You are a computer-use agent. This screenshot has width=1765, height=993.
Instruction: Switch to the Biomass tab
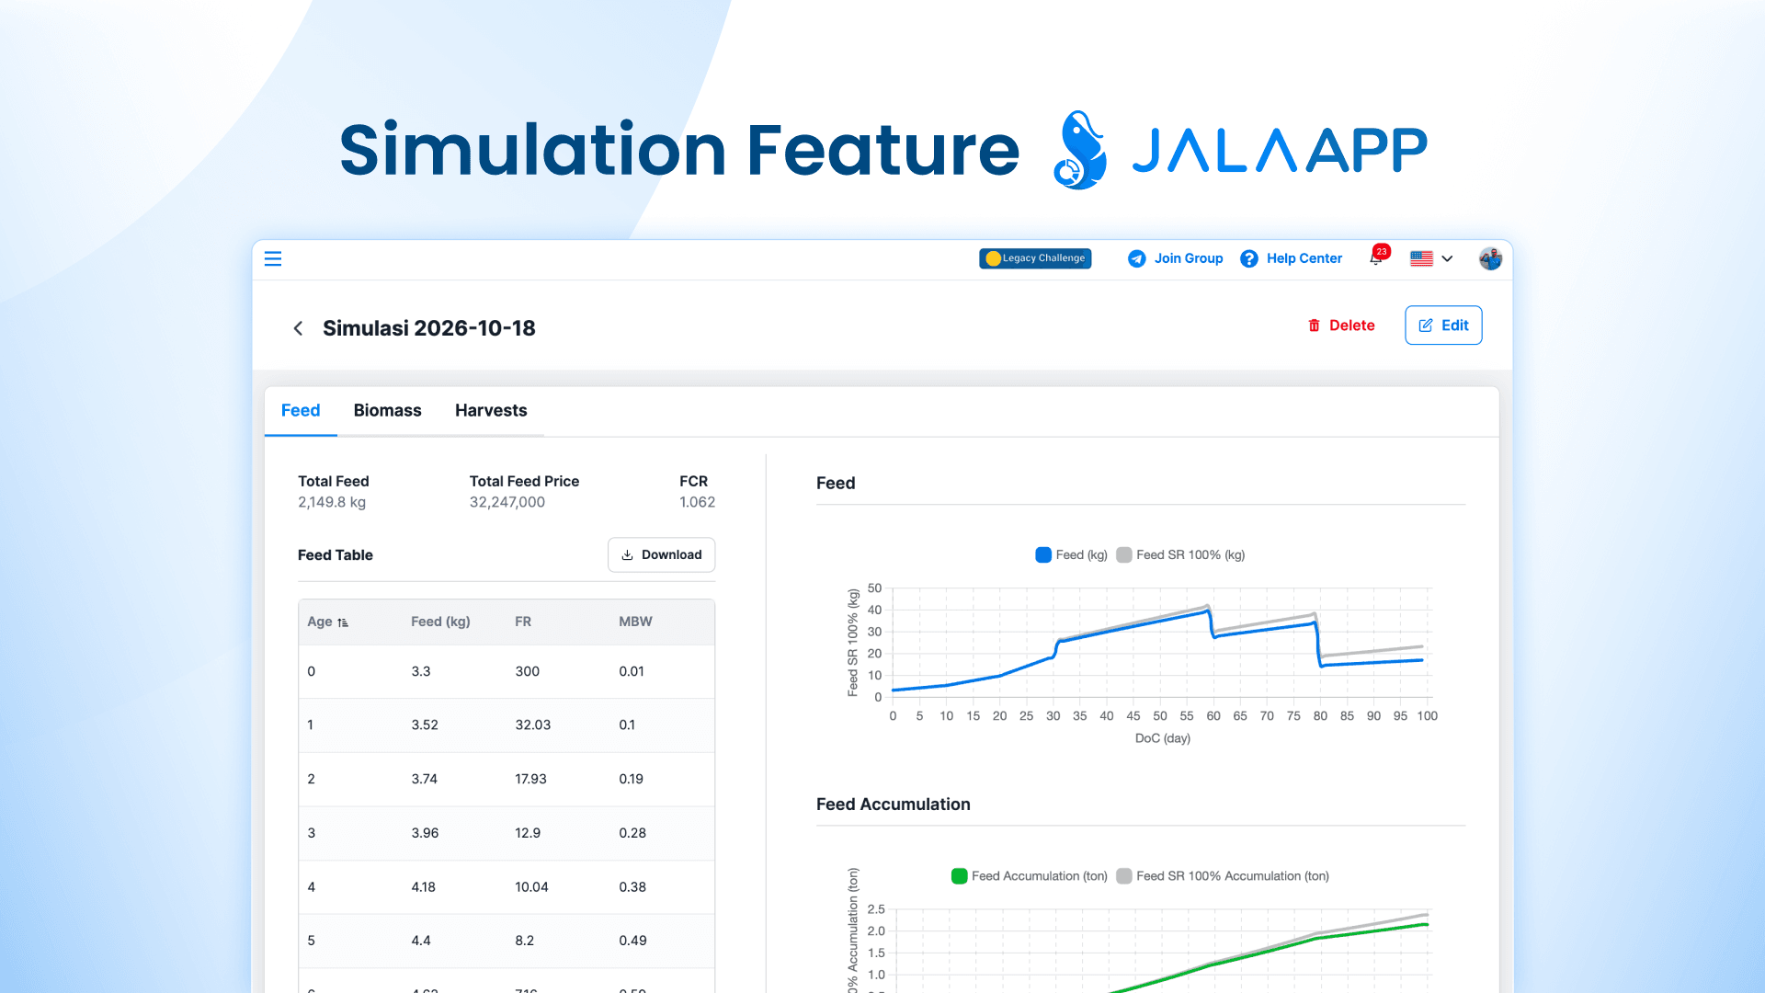[387, 410]
